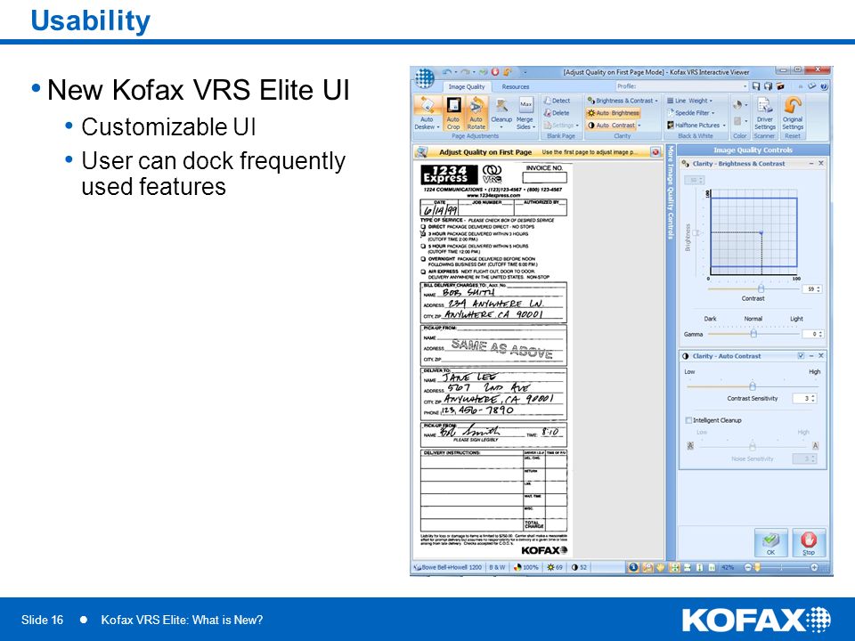
Task: Switch to the Resources tab
Action: point(516,86)
